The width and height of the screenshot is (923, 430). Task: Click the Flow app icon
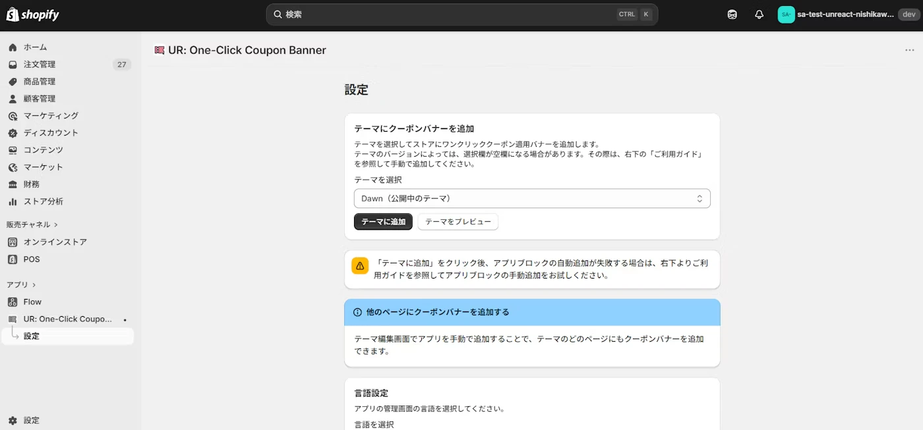(13, 302)
